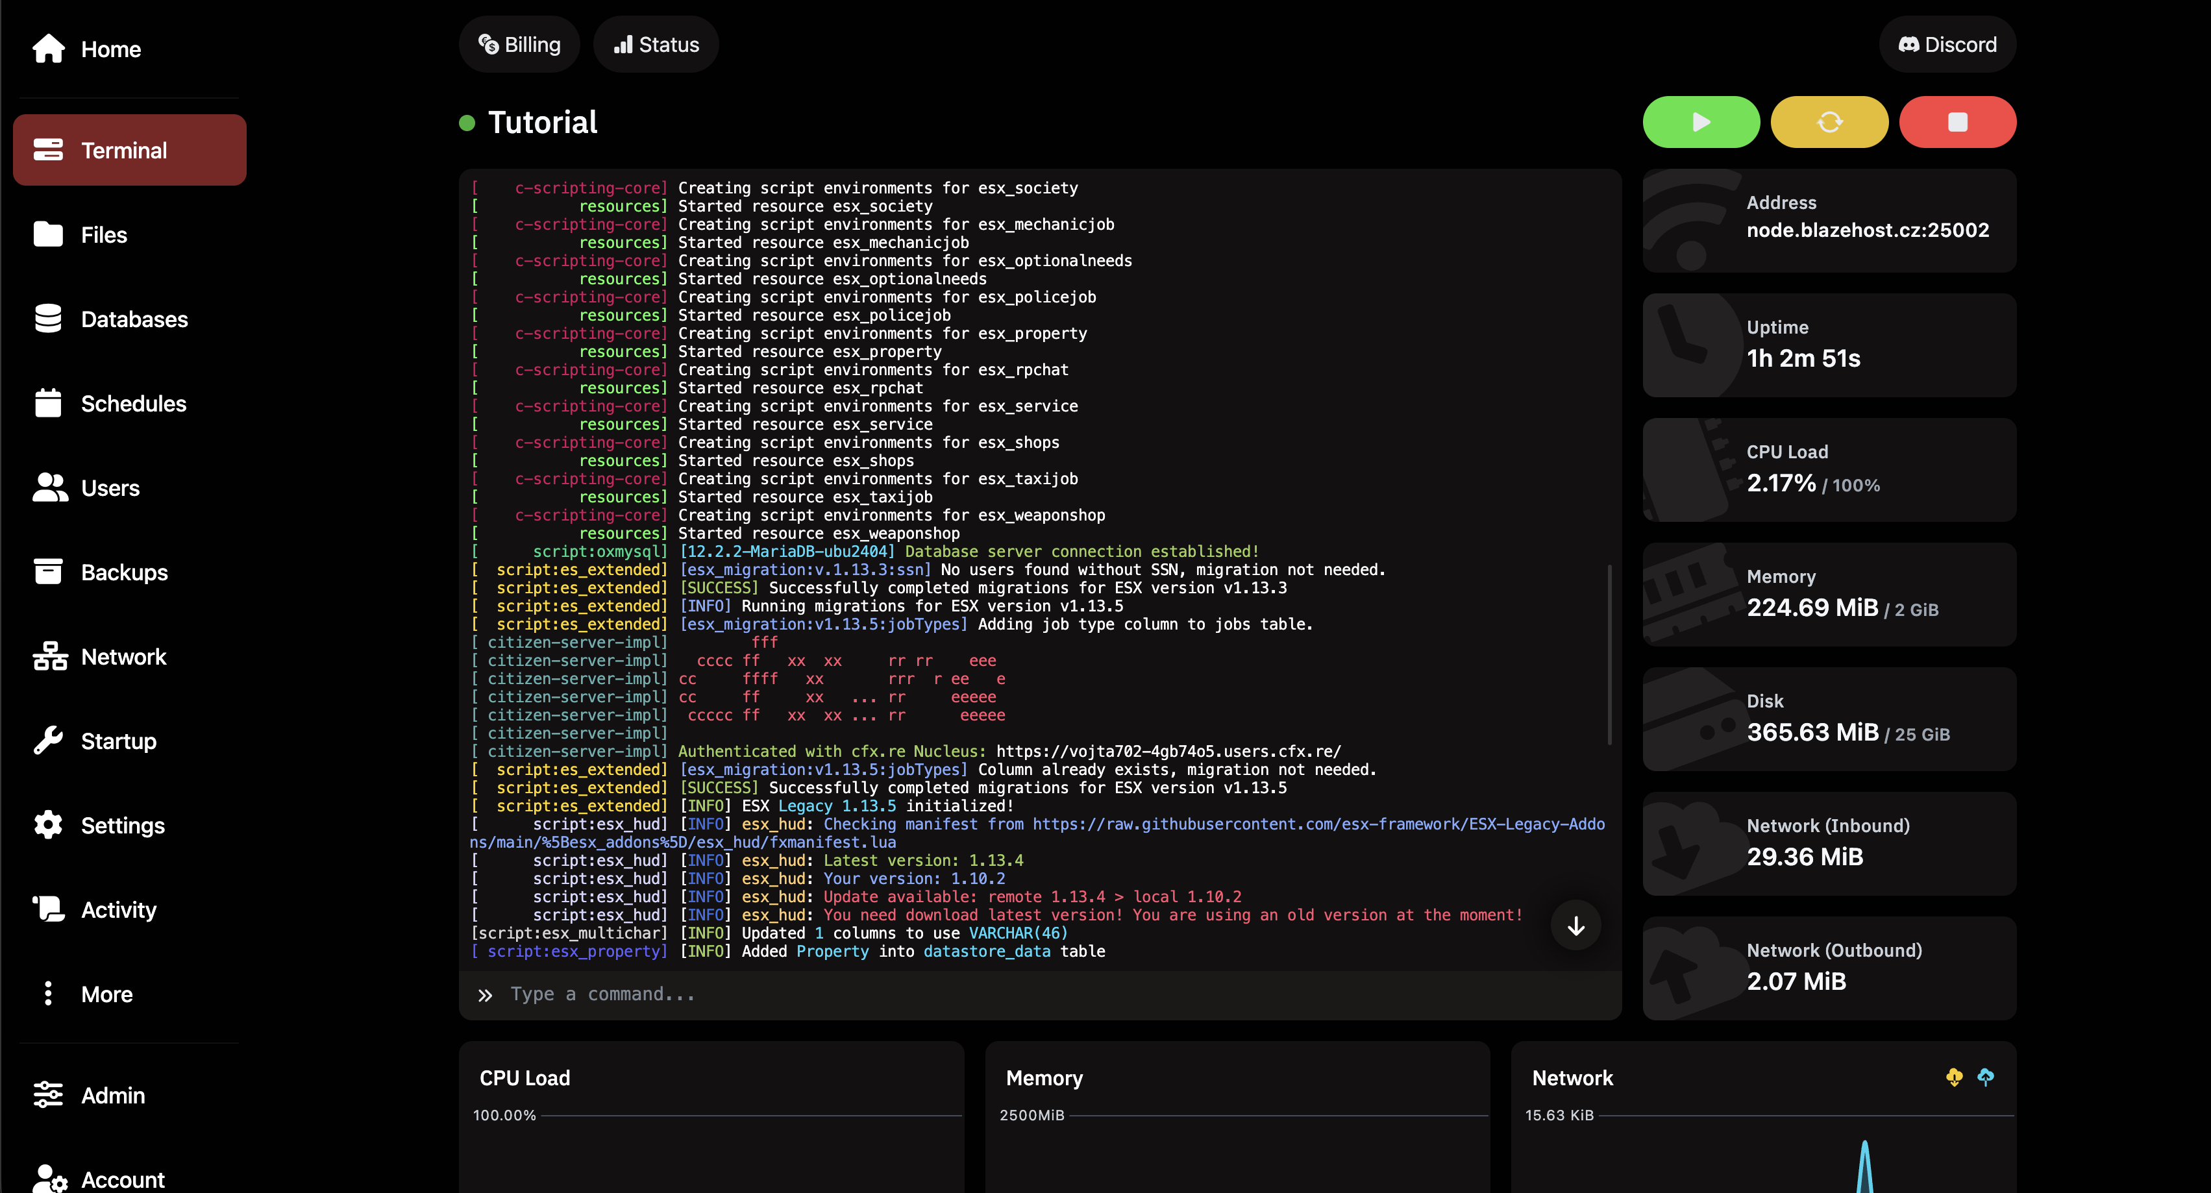The image size is (2211, 1193).
Task: Restart the server with yellow refresh button
Action: [1829, 122]
